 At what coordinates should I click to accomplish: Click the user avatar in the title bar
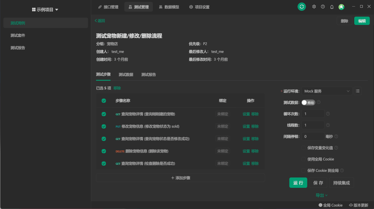(341, 6)
